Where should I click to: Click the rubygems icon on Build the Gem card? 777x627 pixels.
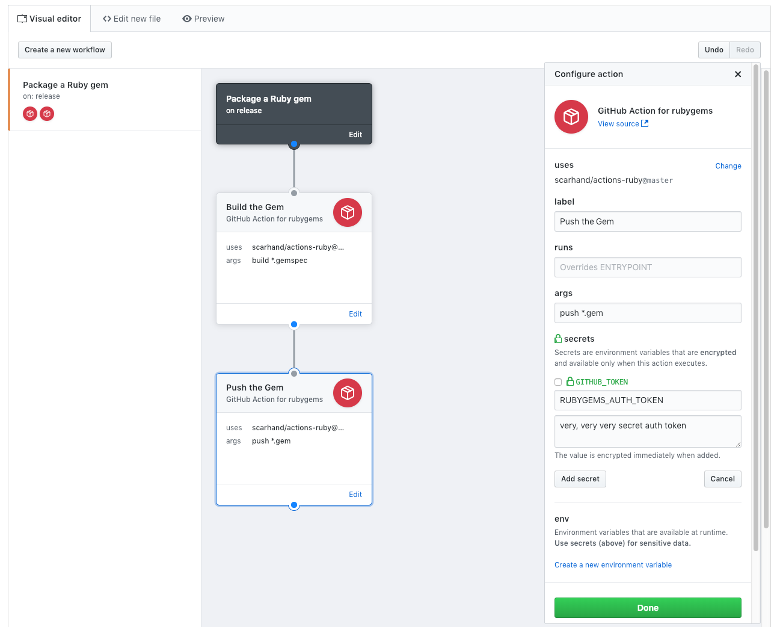(x=348, y=212)
